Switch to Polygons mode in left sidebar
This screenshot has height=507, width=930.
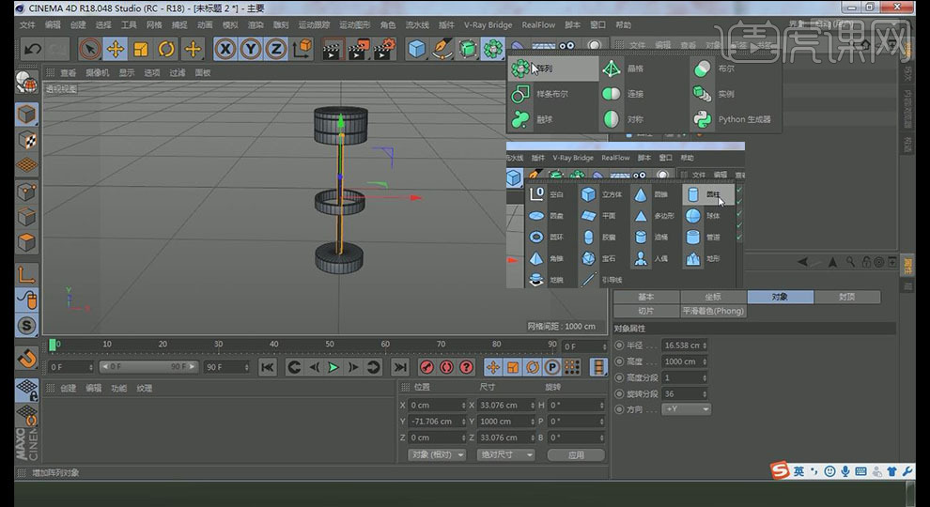point(26,242)
